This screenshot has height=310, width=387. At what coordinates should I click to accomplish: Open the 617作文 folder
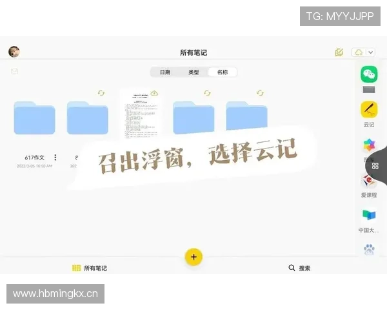[34, 118]
